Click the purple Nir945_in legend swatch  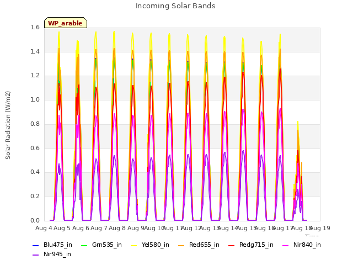click(35, 255)
